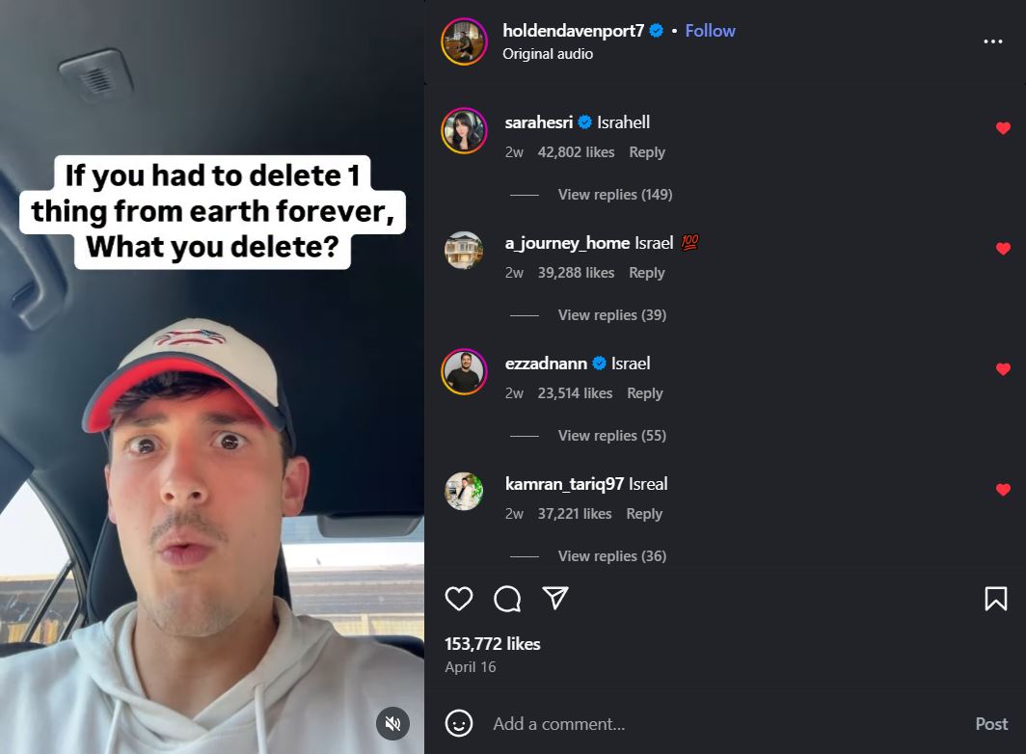Open the sarahesri username link

(x=538, y=122)
